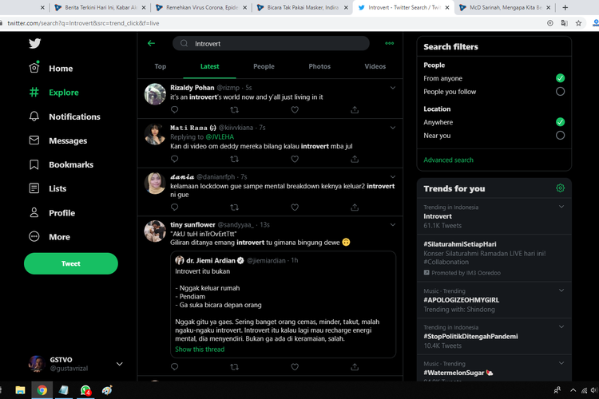Open Bookmarks icon in sidebar
The width and height of the screenshot is (599, 399).
(34, 164)
